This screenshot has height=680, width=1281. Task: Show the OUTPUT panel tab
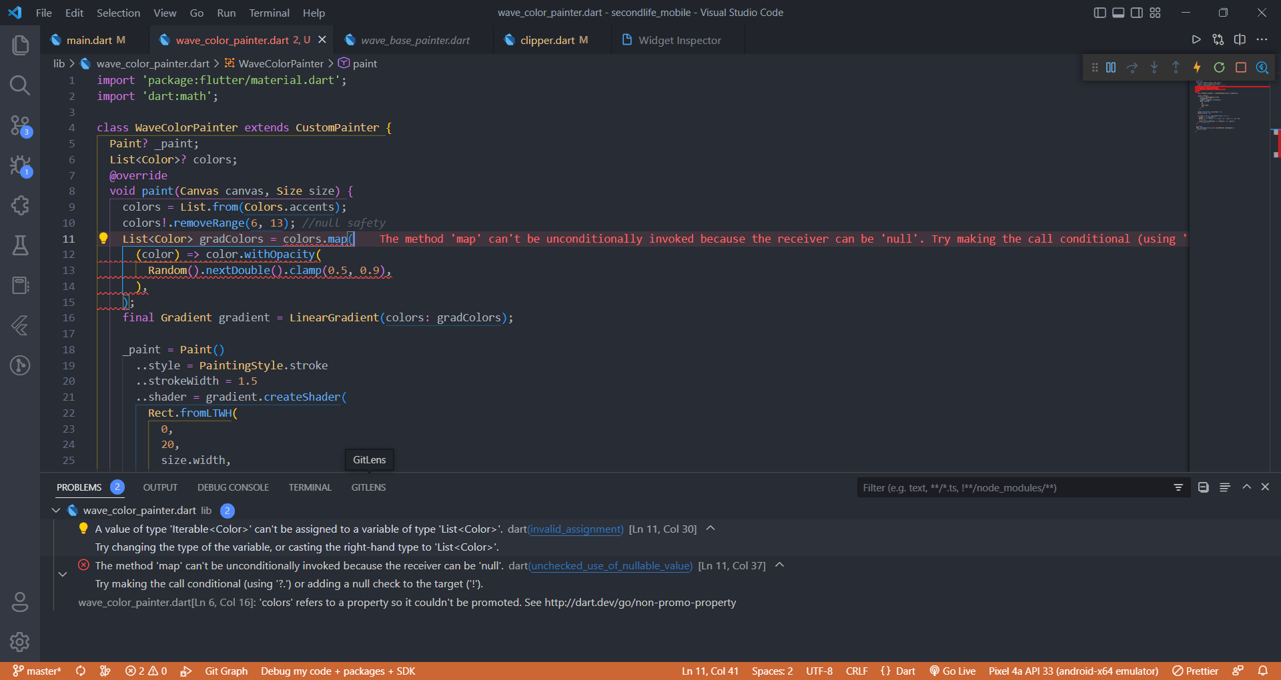coord(160,487)
